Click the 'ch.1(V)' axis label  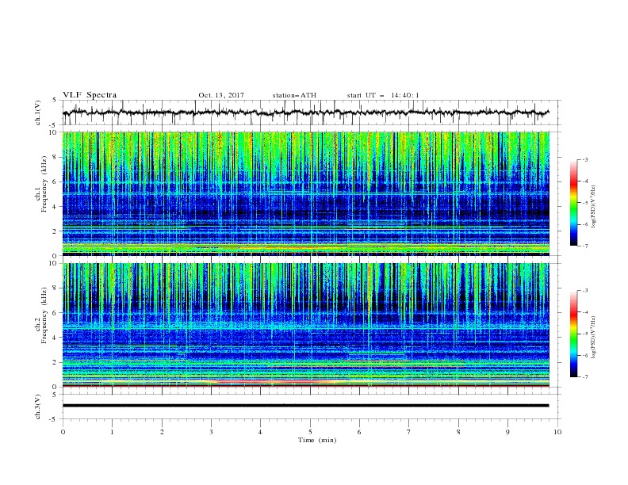[x=38, y=113]
